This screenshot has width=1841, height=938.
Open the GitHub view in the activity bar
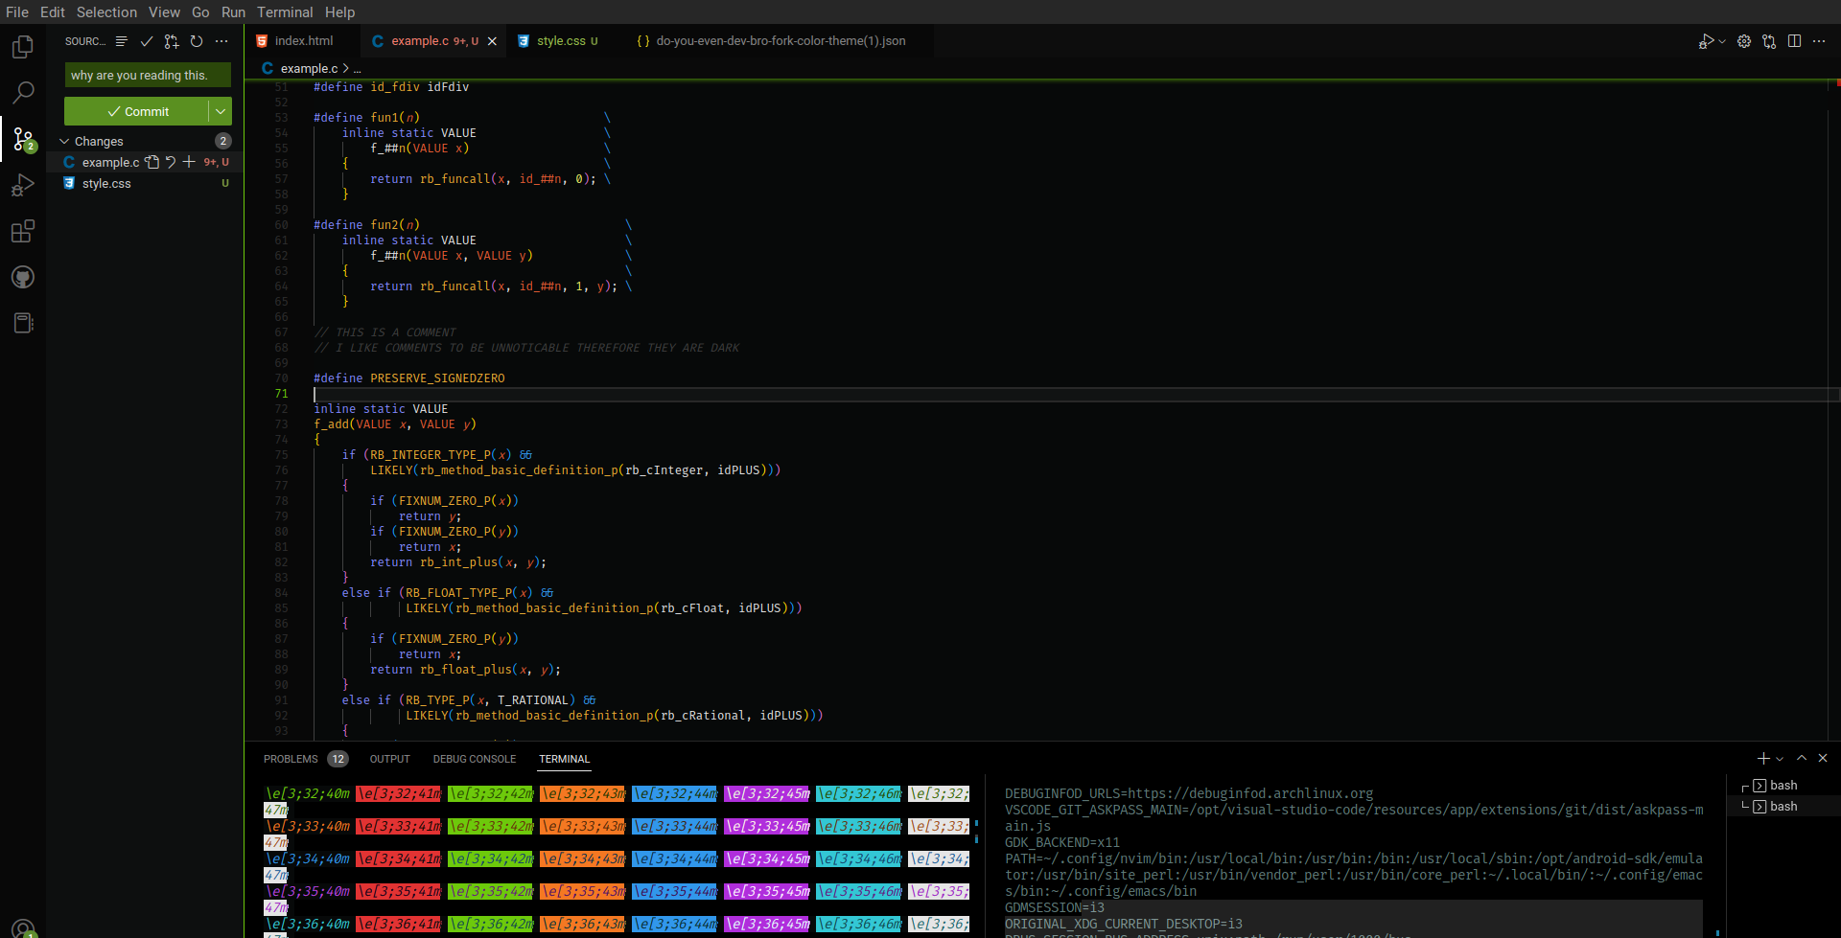coord(23,277)
